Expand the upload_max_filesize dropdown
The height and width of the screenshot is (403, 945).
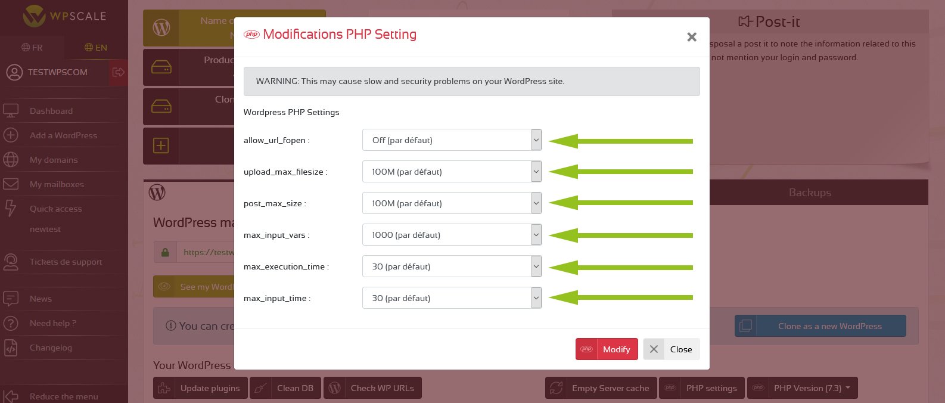coord(452,172)
